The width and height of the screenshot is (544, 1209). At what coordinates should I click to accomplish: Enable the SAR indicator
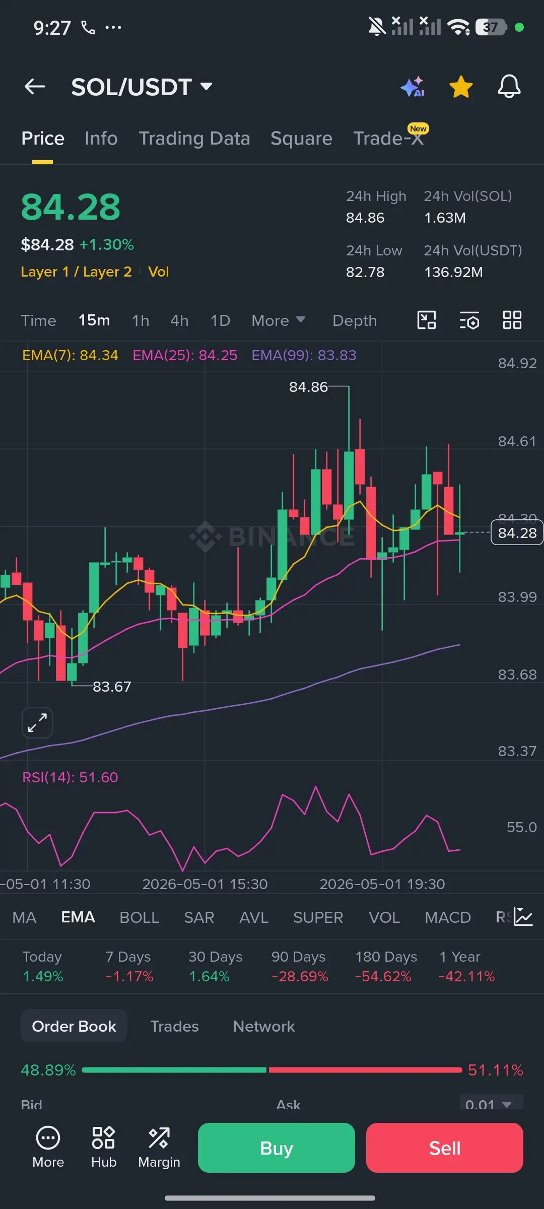coord(199,917)
